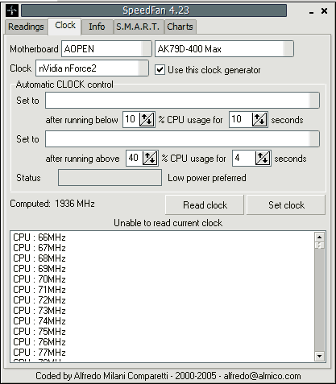Viewport: 336px width, 384px height.
Task: Click the 'Computed: 1936 MHz' text
Action: click(52, 204)
